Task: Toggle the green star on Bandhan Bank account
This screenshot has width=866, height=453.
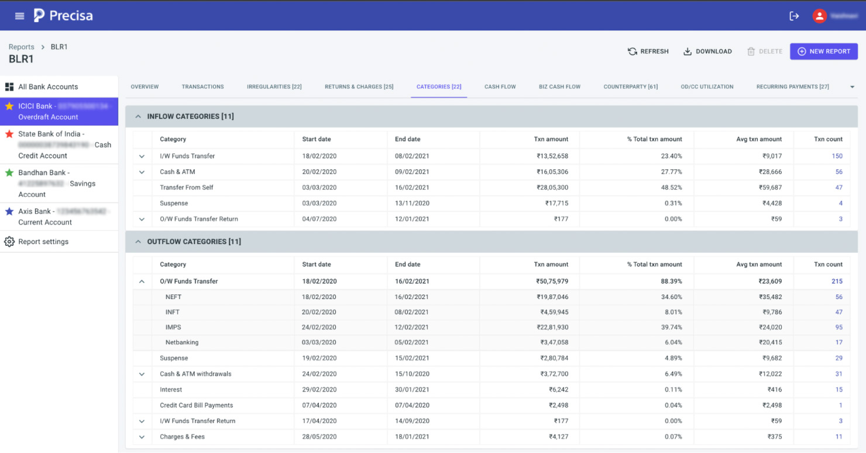Action: (10, 172)
